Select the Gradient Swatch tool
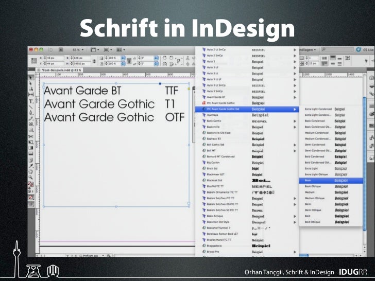The width and height of the screenshot is (375, 281). (31, 148)
